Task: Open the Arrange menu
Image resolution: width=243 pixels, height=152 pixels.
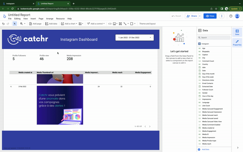Action: 50,19
